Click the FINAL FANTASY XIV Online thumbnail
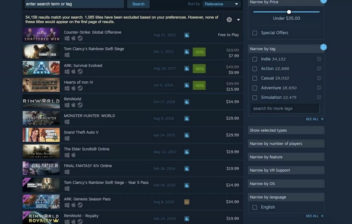Viewport: 352px width, 224px height. point(41,168)
